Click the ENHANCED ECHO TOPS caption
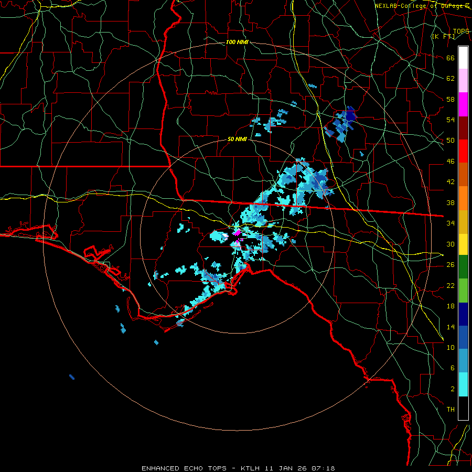This screenshot has width=472, height=472. coord(184,468)
